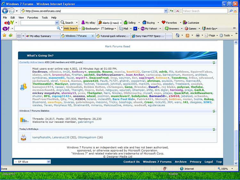Click the Add to Favorites icon
Image resolution: width=240 pixels, height=180 pixels.
(x=11, y=35)
